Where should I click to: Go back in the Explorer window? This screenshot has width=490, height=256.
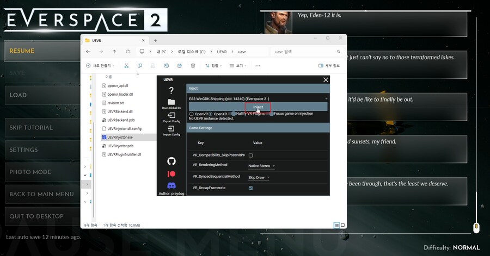88,52
